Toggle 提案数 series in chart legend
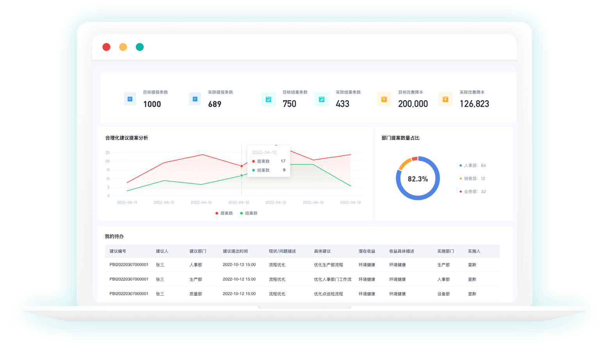The height and width of the screenshot is (346, 609). [224, 213]
